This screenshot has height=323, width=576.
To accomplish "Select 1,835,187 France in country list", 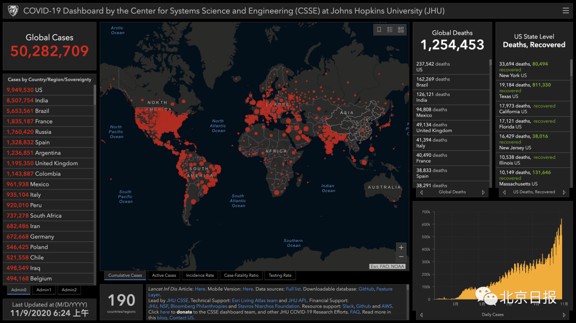I will coord(49,121).
